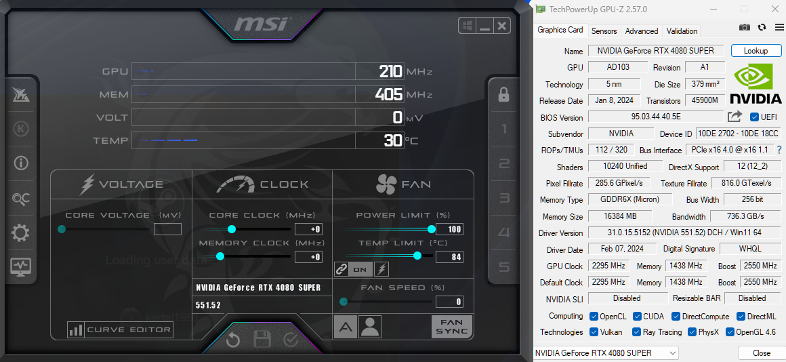Toggle the DirectCompute checkbox
Viewport: 786px width, 362px height.
(x=676, y=317)
